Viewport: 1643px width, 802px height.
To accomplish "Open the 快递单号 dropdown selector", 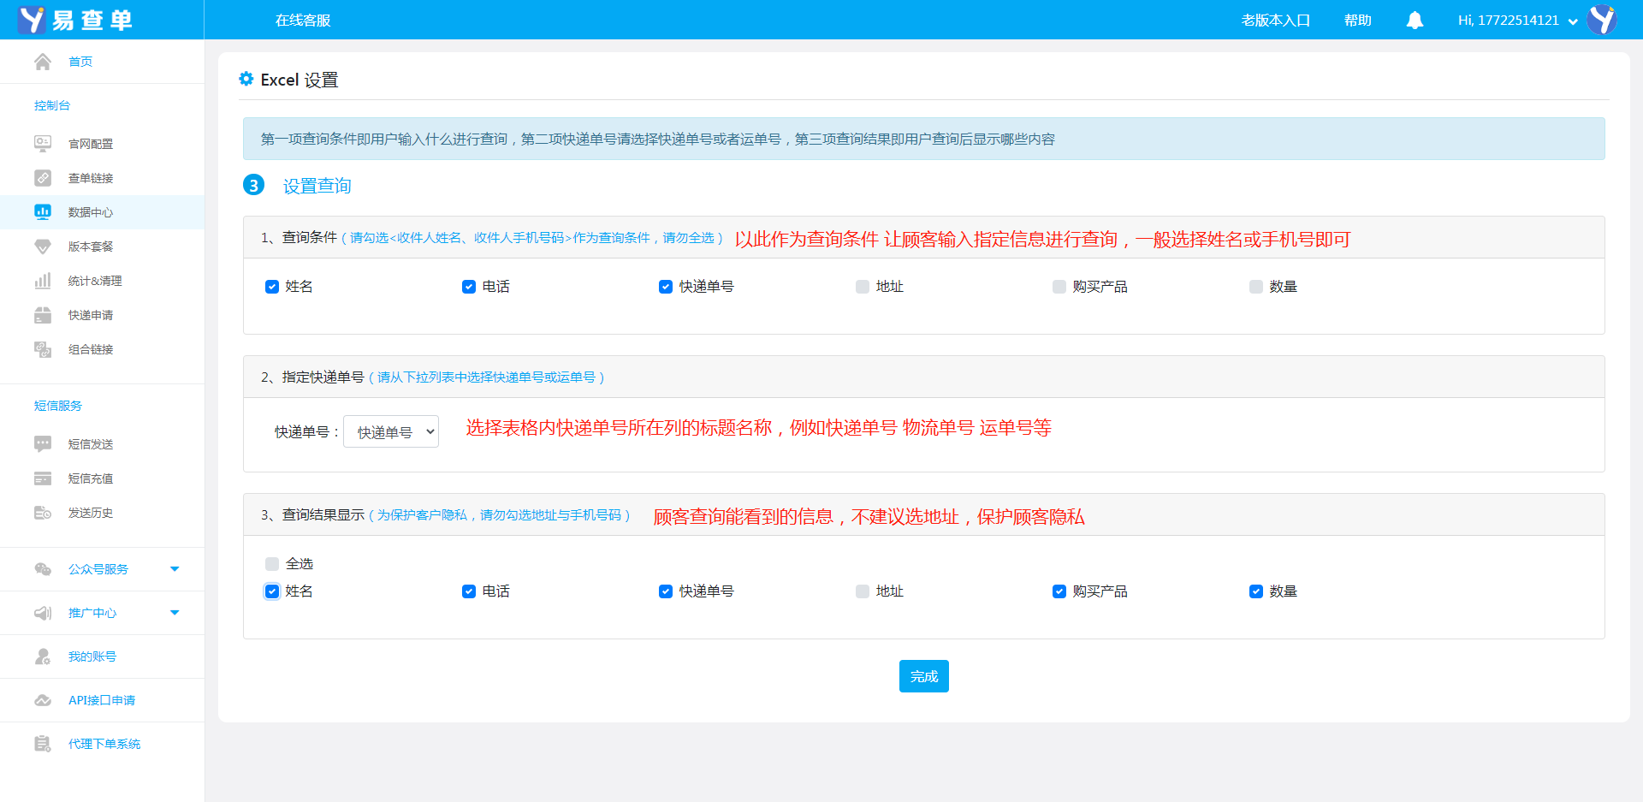I will coord(391,432).
